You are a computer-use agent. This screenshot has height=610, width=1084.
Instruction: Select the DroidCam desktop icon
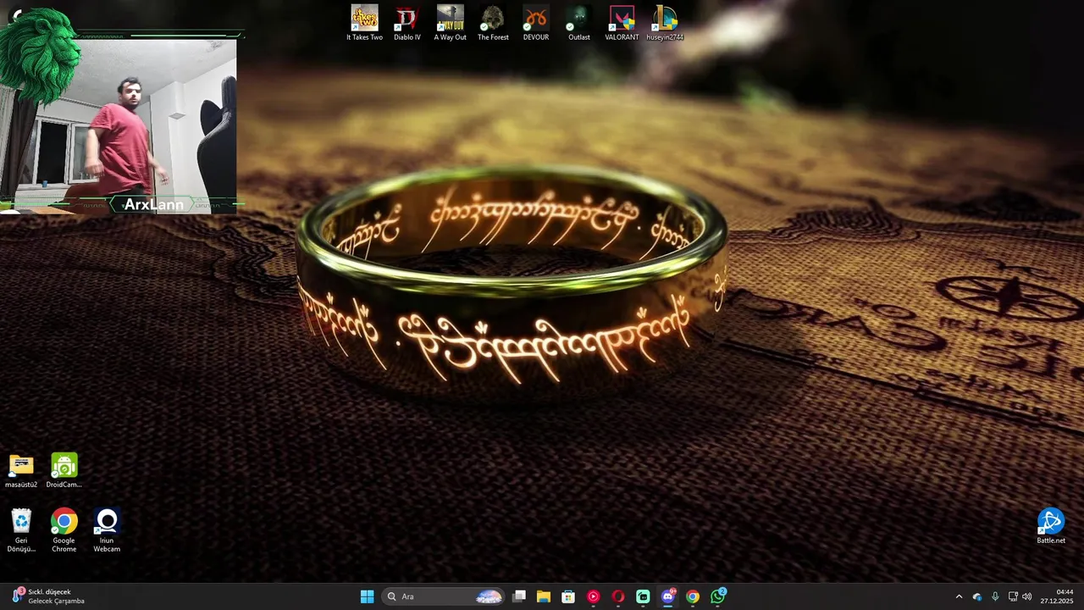tap(64, 470)
